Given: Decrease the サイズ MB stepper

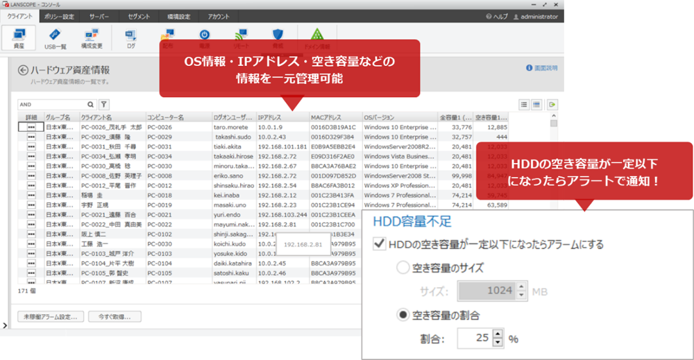Looking at the screenshot, I should coord(521,295).
